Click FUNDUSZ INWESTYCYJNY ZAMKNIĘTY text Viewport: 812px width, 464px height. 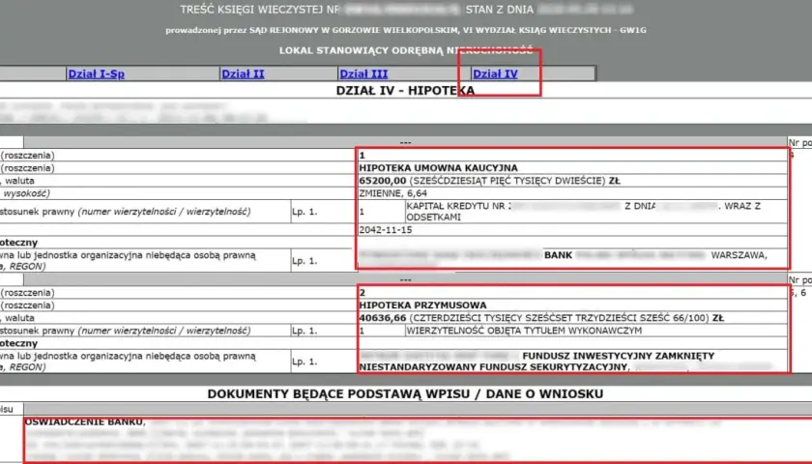pos(619,356)
